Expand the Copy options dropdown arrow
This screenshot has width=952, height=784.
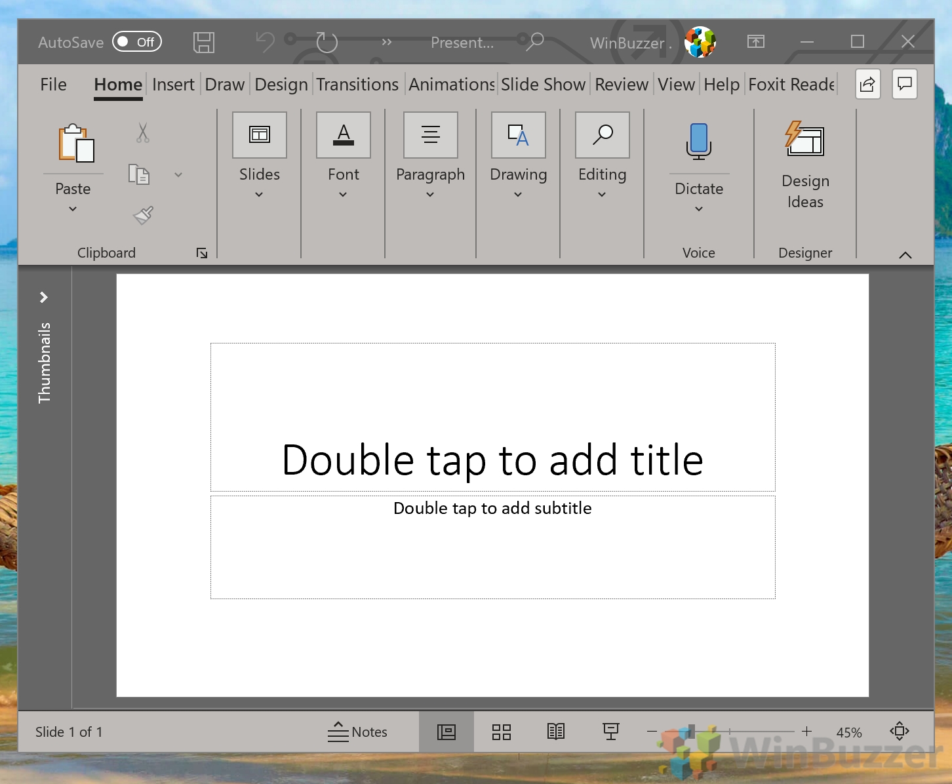click(178, 175)
